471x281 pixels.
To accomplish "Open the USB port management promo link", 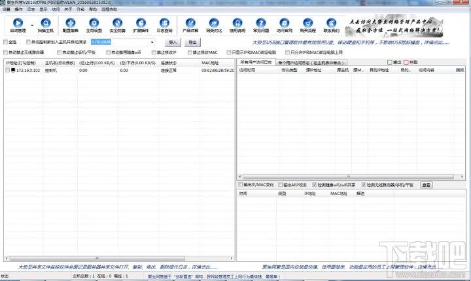I will tap(351, 43).
